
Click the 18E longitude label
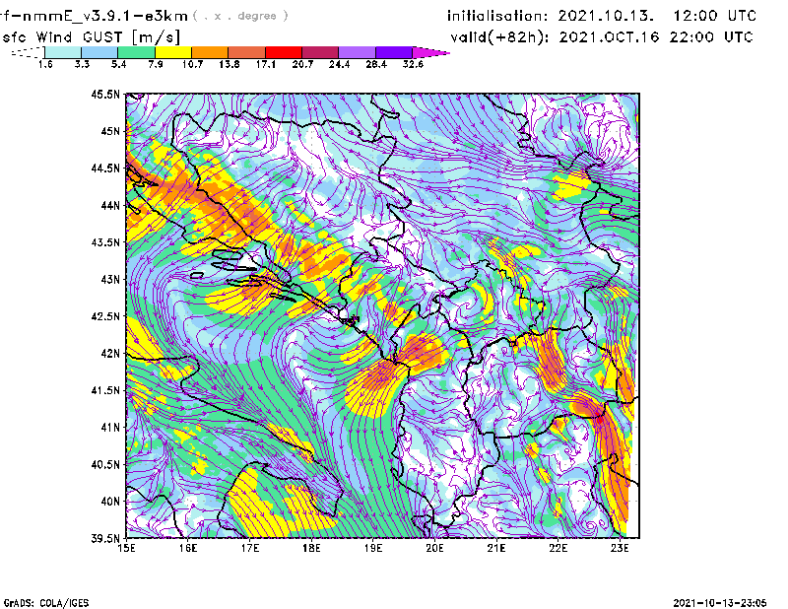coord(311,548)
